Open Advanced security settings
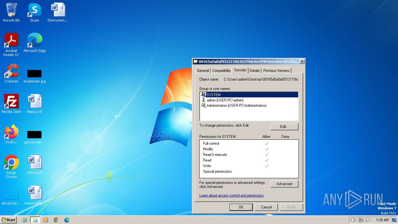The height and width of the screenshot is (224, 398). [284, 184]
